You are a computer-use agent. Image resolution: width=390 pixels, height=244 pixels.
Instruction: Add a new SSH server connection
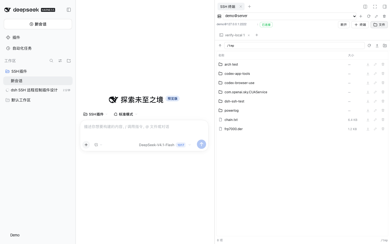tap(361, 16)
